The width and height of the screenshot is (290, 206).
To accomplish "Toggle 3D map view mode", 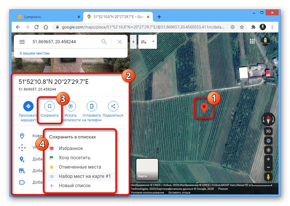I will coord(268,131).
